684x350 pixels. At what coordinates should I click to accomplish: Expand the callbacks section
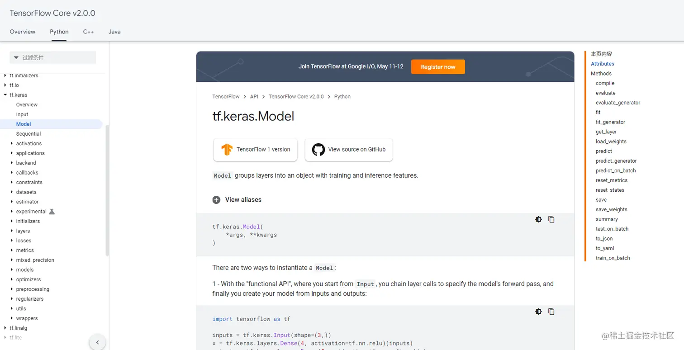pos(12,173)
